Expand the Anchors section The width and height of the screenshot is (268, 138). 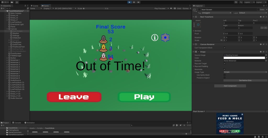(x=194, y=31)
